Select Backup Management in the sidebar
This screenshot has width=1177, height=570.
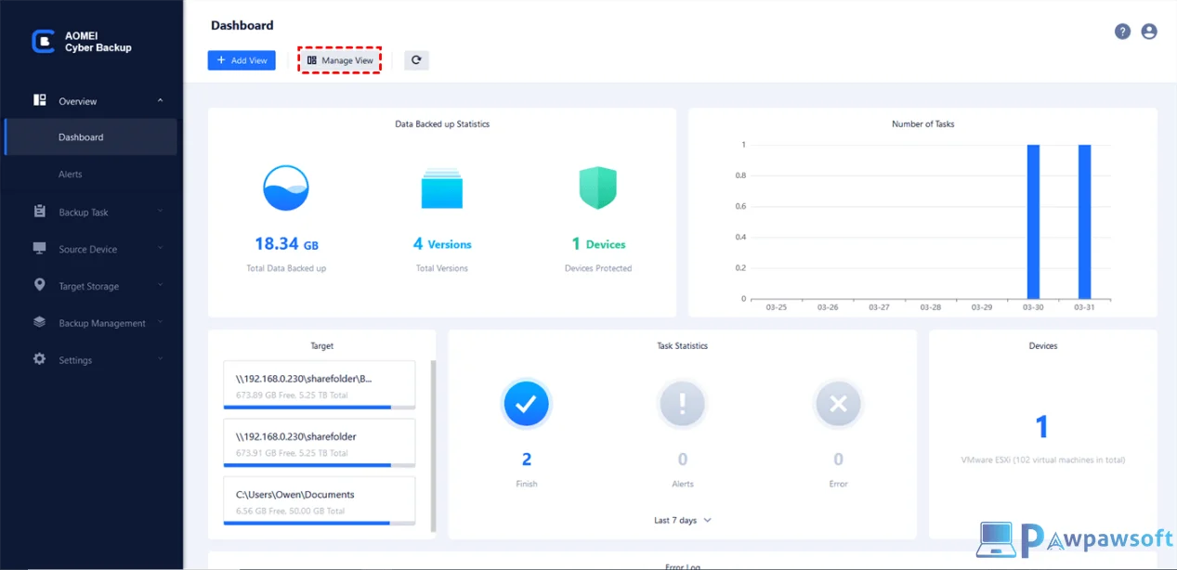102,324
